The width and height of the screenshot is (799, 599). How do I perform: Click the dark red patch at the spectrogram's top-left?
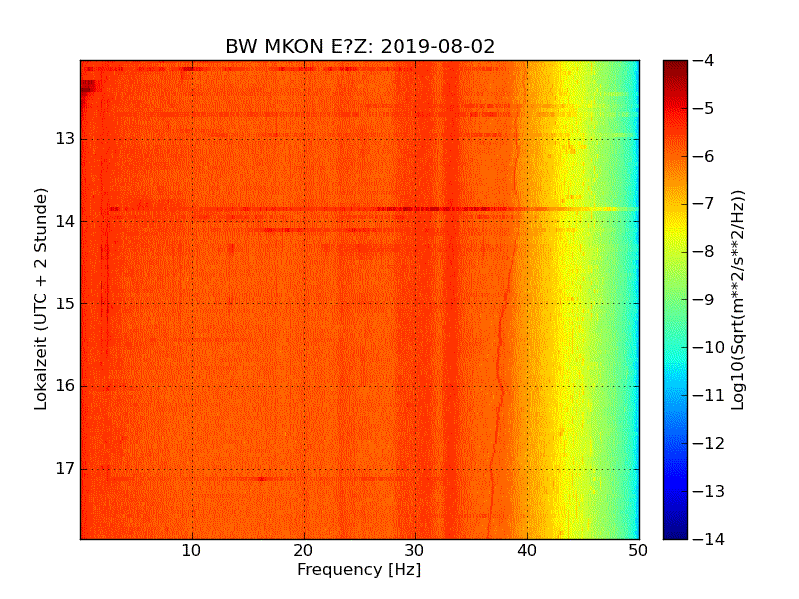[x=88, y=86]
